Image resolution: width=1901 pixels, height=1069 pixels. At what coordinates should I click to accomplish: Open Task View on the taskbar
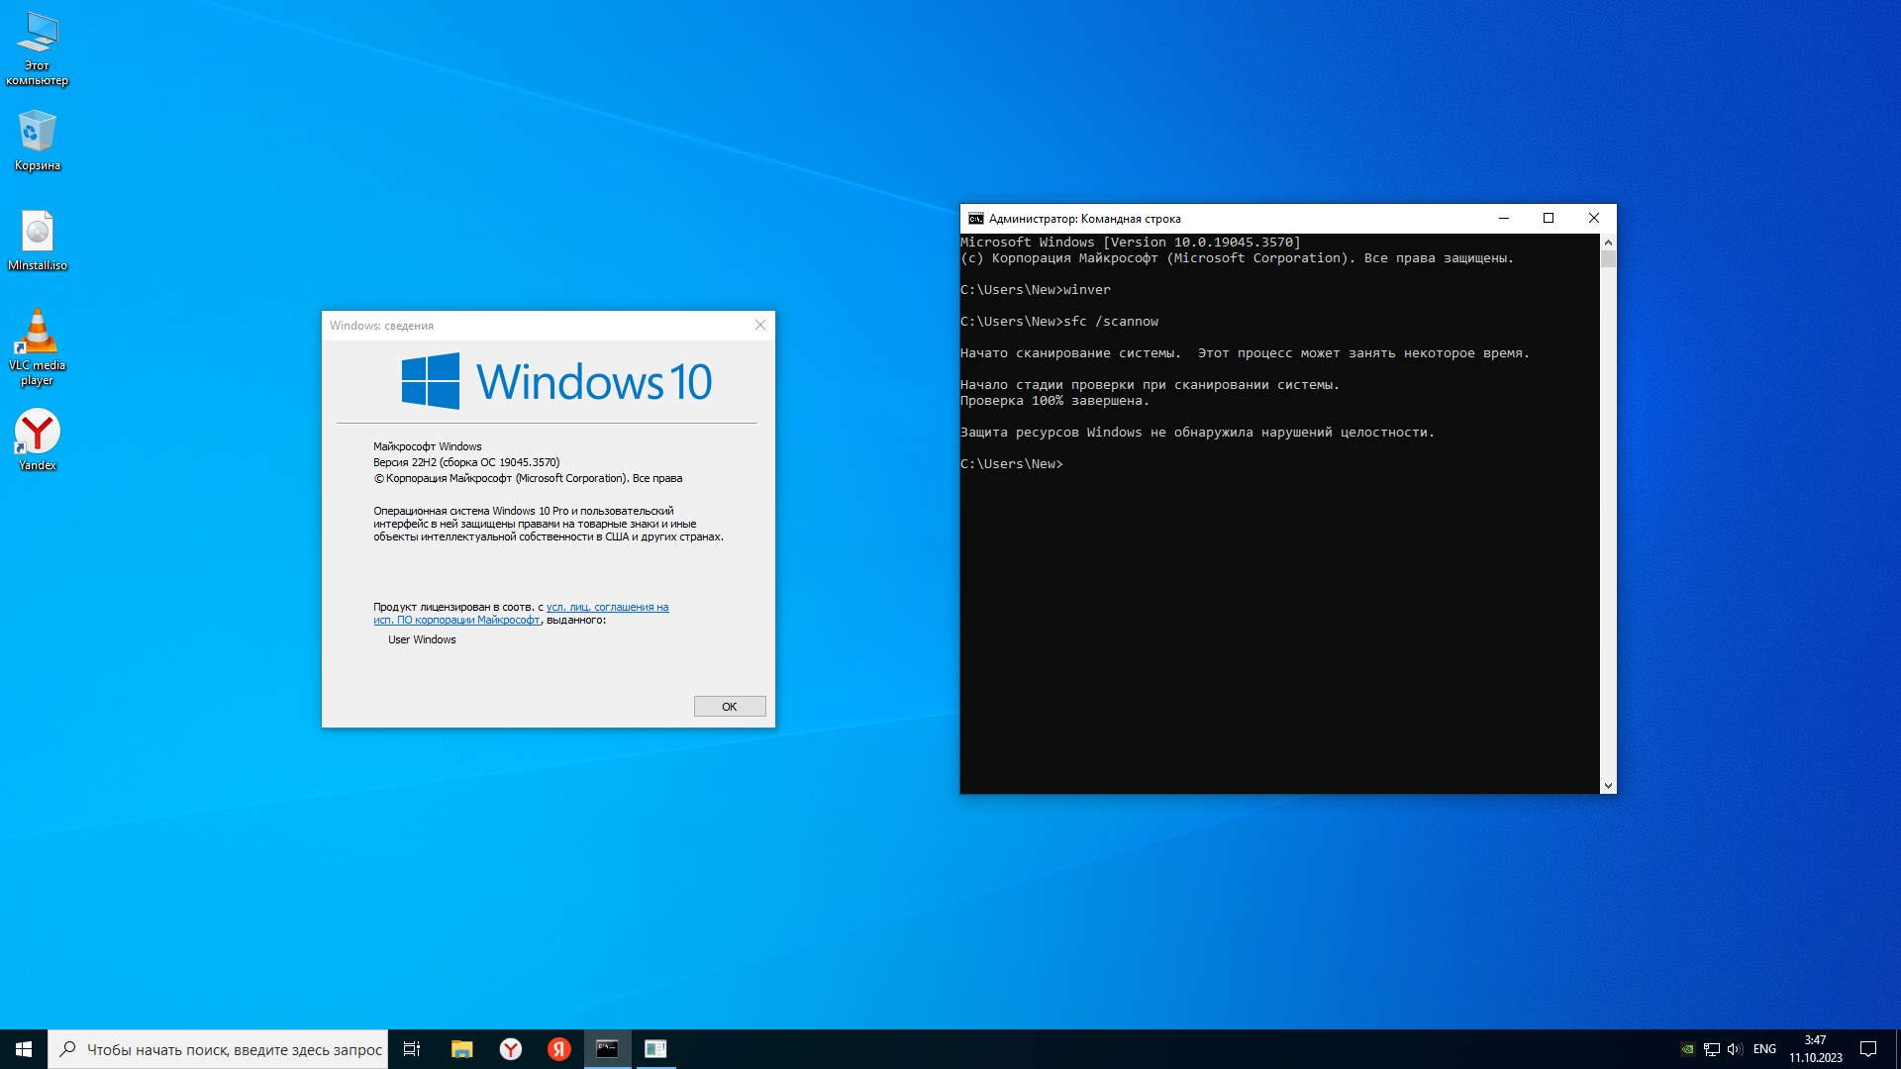(412, 1049)
